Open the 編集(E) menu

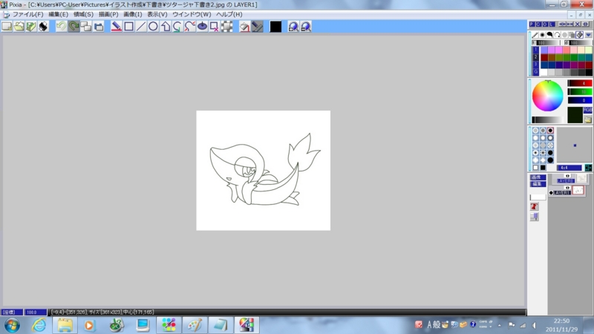59,14
